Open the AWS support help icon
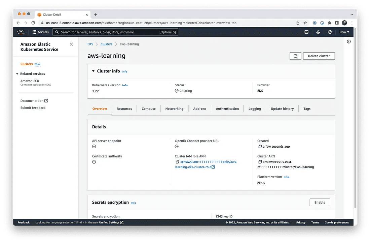Viewport: 370px width, 243px height. 330,32
